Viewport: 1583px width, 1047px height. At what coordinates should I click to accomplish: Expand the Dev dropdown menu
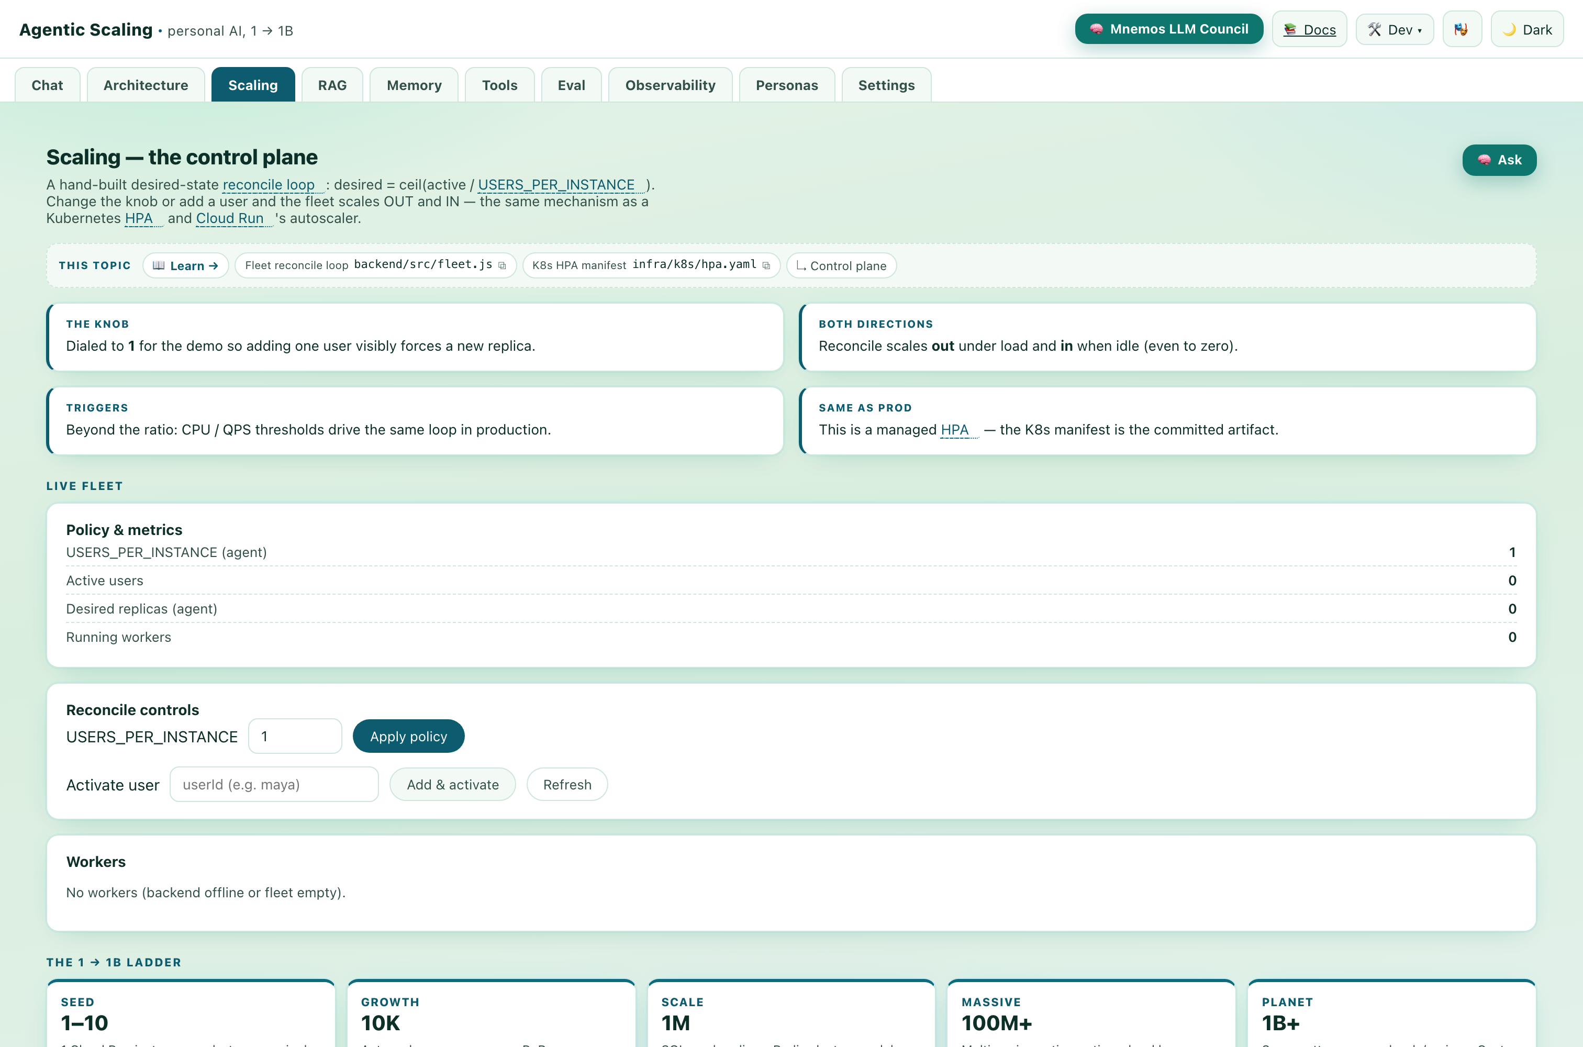(x=1394, y=29)
